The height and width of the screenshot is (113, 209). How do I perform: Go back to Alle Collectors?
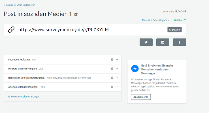coord(19,5)
